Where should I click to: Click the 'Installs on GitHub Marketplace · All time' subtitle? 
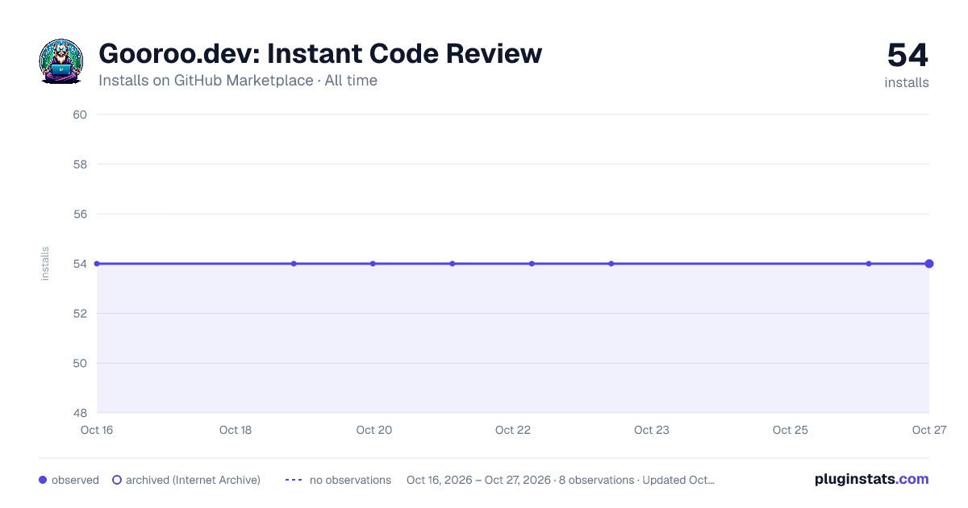tap(238, 81)
